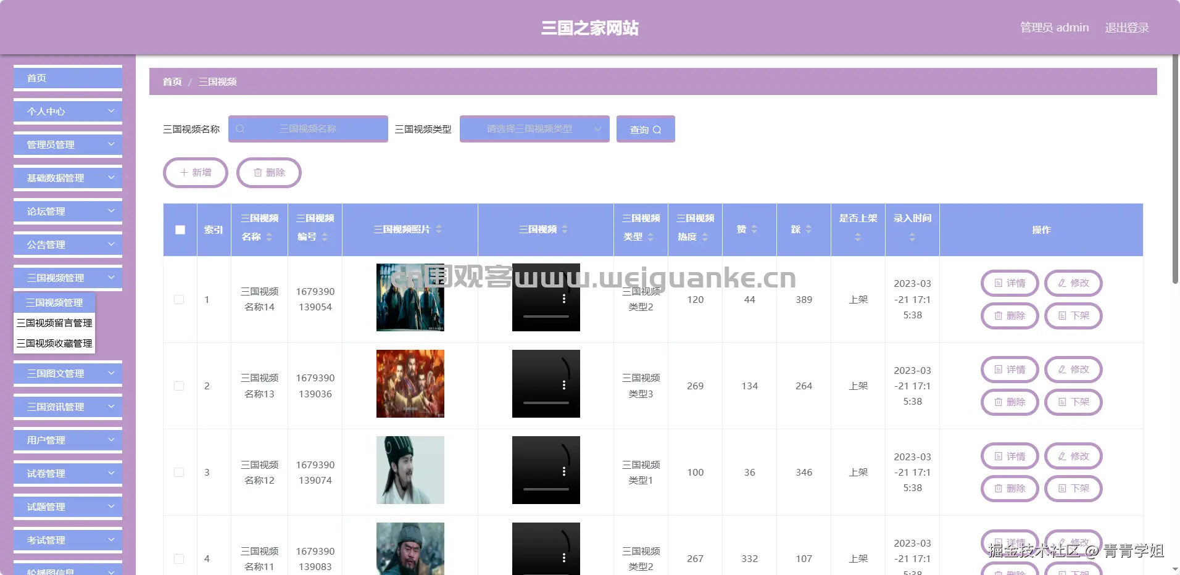Expand 考试管理 sidebar menu
Screen dimensions: 1180x575
tap(68, 540)
